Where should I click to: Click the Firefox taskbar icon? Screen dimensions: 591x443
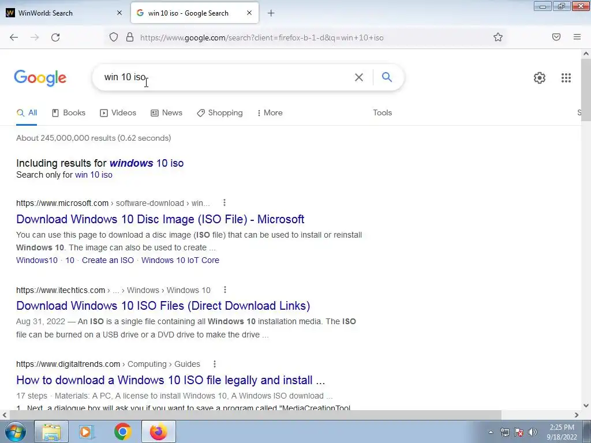tap(159, 431)
